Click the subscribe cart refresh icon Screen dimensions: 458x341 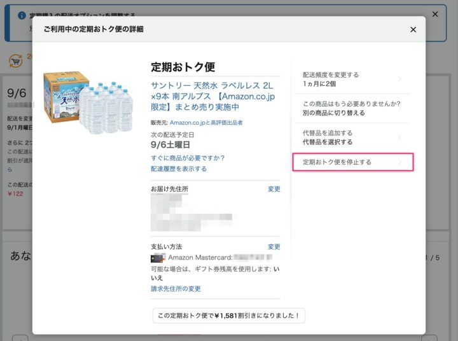[15, 61]
